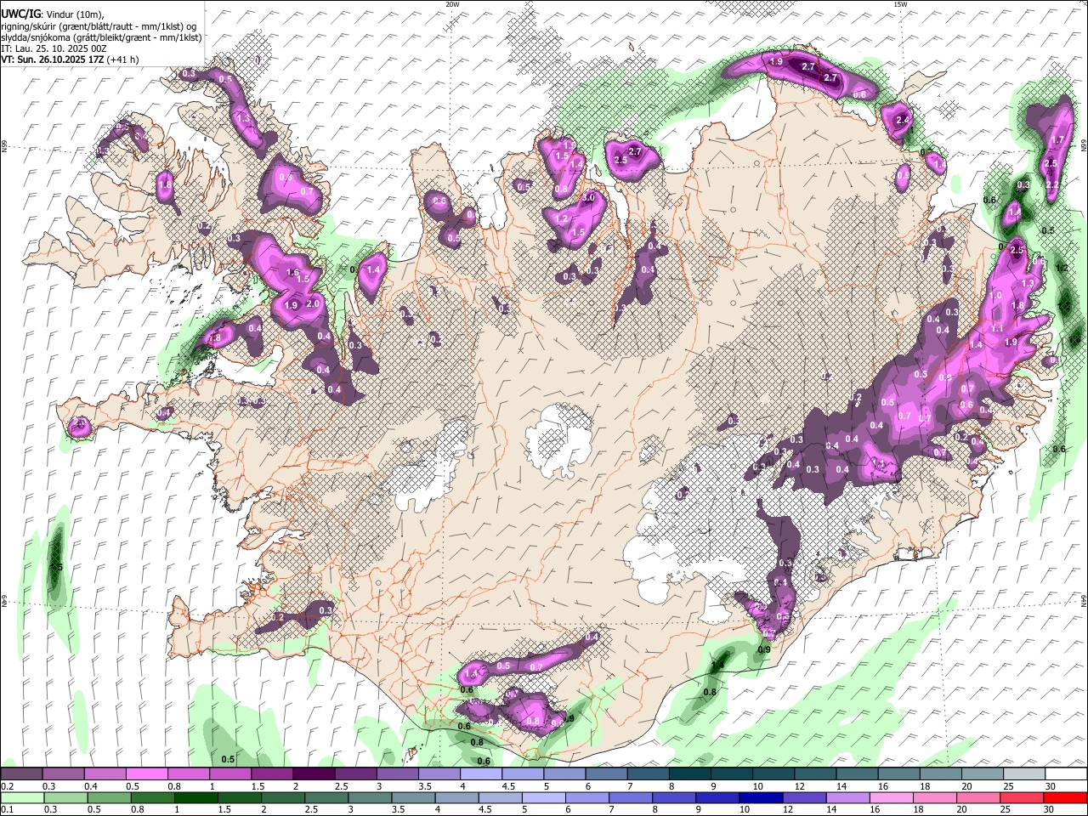This screenshot has width=1088, height=816.
Task: Click the '20W' longitude label
Action: (452, 4)
